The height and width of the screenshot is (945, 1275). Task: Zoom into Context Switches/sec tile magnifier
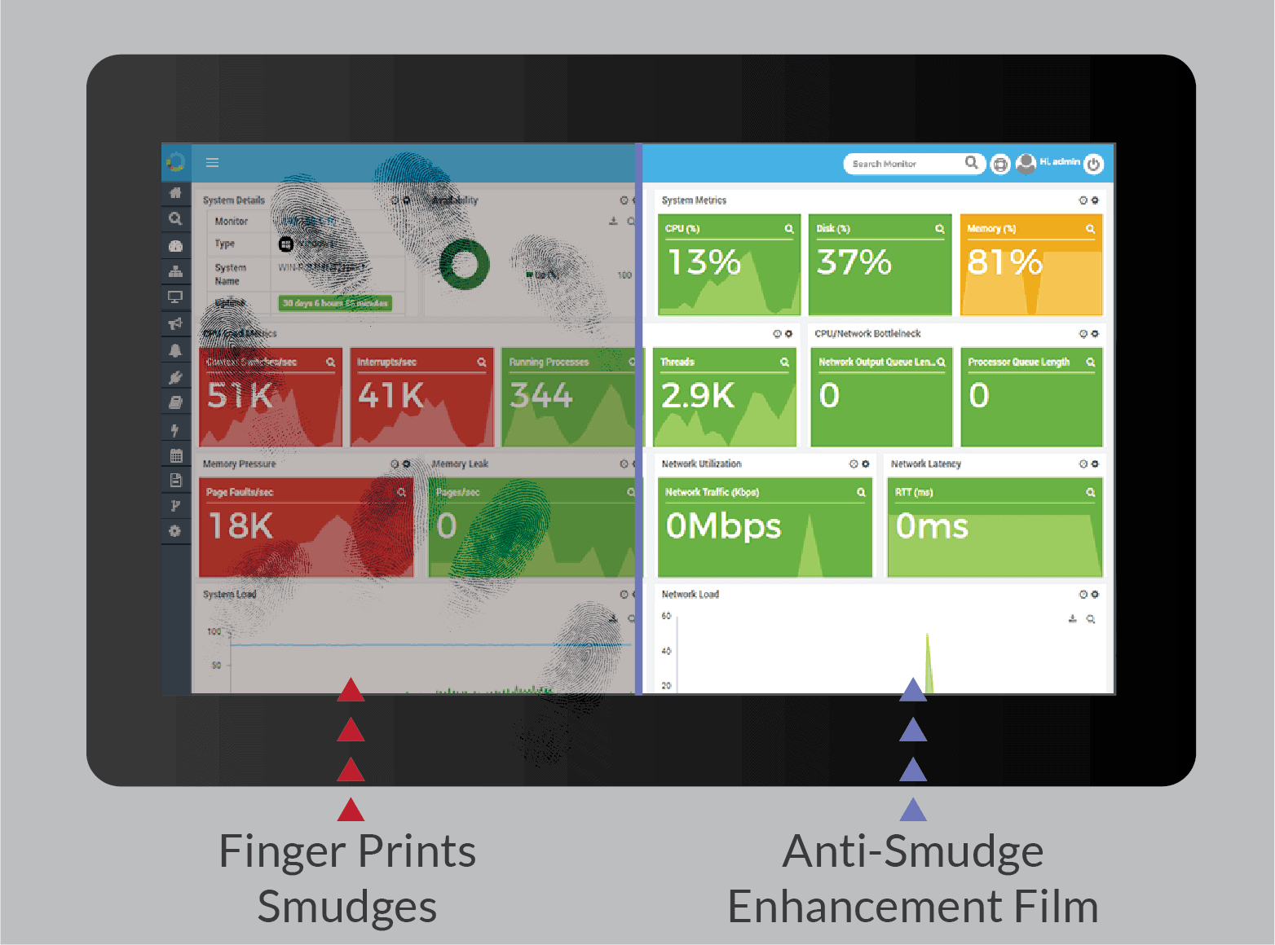point(330,362)
